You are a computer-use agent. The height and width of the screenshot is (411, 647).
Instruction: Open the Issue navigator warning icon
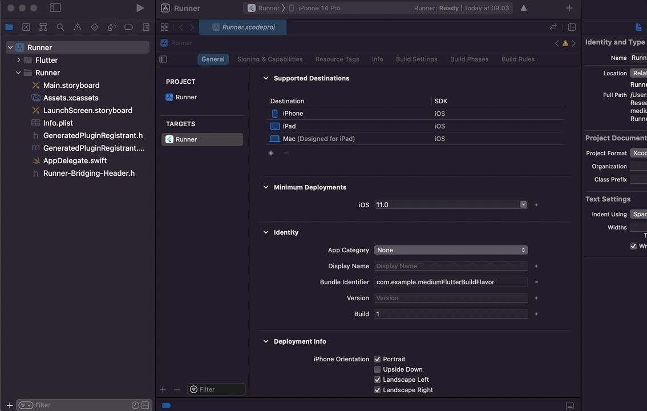click(77, 27)
